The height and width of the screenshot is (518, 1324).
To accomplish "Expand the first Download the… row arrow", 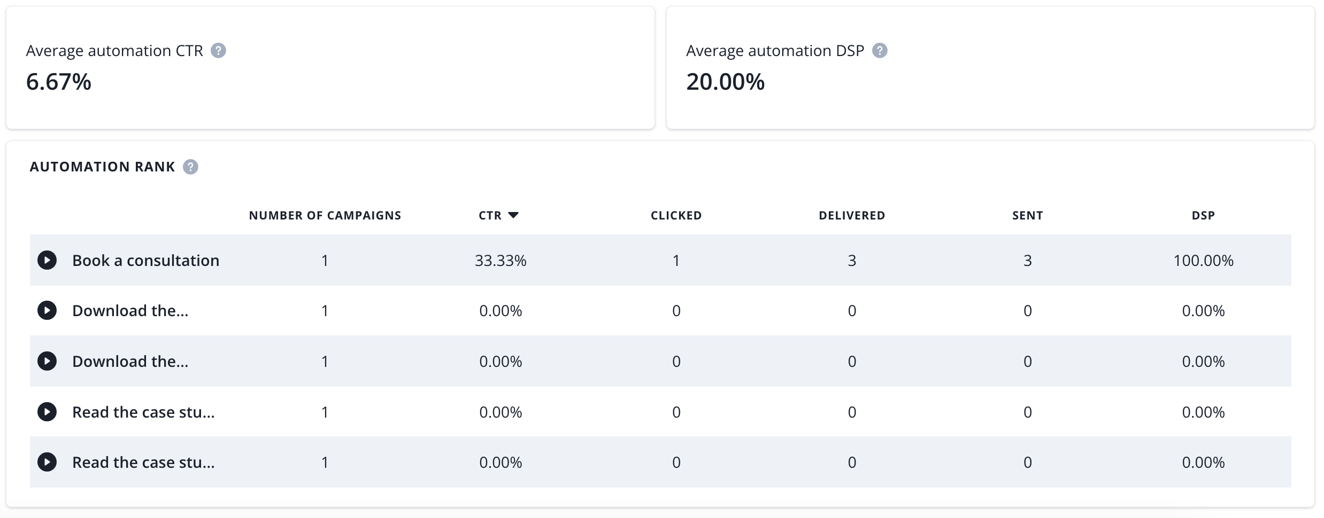I will coord(47,311).
